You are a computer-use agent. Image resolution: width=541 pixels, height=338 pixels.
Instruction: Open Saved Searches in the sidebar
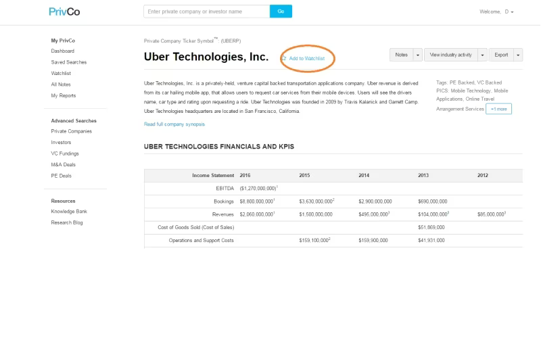(x=69, y=62)
